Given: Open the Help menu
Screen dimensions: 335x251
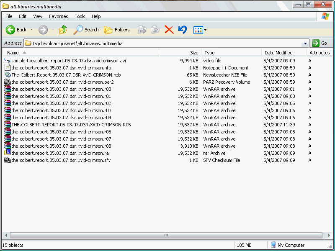Looking at the screenshot, I should [x=96, y=16].
